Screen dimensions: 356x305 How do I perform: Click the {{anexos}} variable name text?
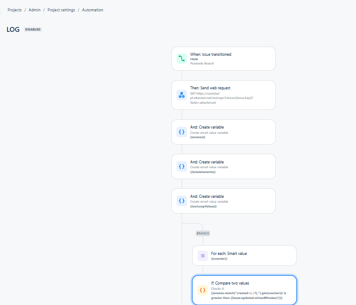[198, 137]
